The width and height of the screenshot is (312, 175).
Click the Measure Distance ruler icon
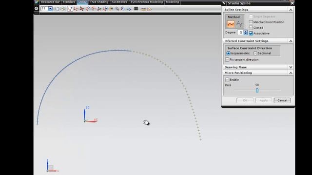pyautogui.click(x=143, y=9)
